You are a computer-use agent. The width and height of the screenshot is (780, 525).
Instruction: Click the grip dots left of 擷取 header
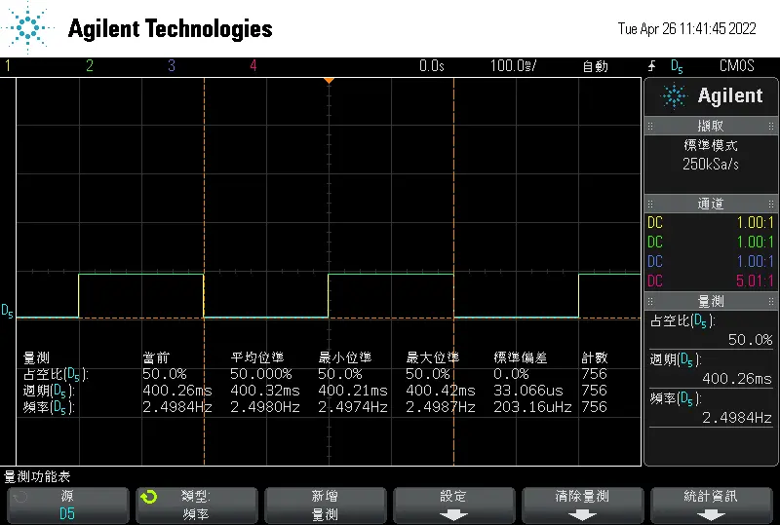(650, 127)
